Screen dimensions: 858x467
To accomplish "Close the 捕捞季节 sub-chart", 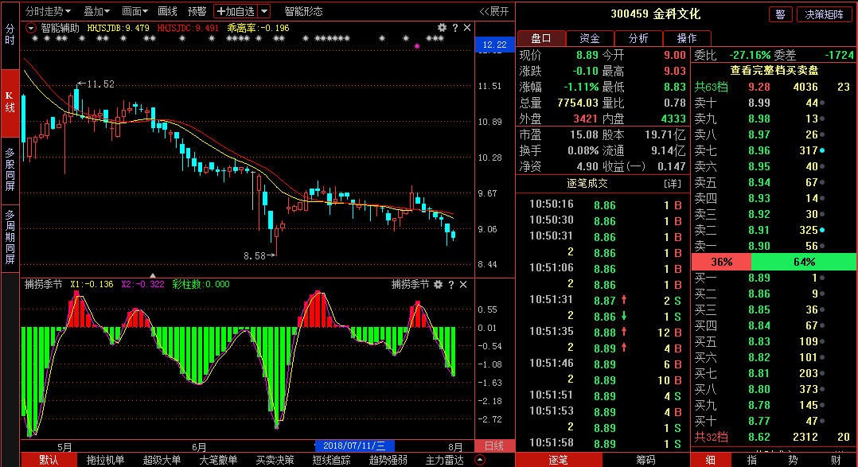I will (463, 284).
